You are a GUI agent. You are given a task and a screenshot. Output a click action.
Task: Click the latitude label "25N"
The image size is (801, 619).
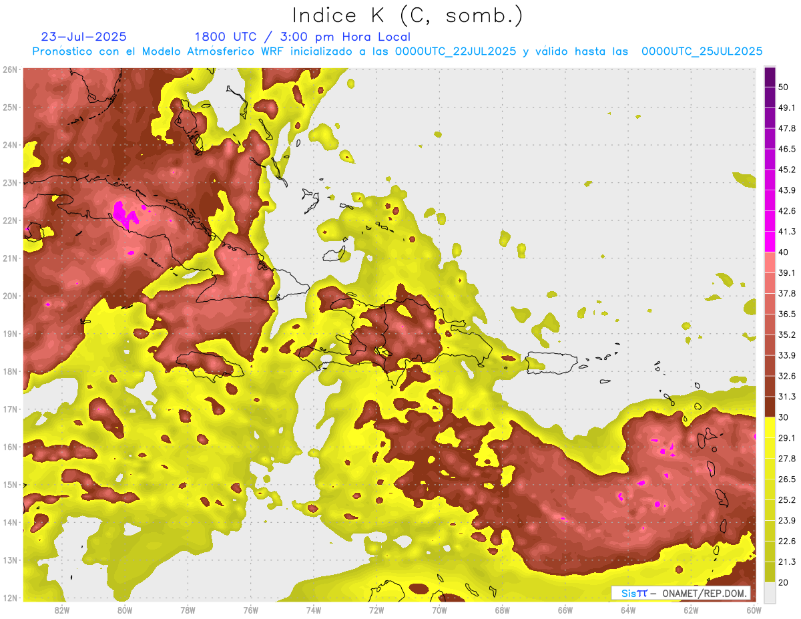click(x=10, y=107)
